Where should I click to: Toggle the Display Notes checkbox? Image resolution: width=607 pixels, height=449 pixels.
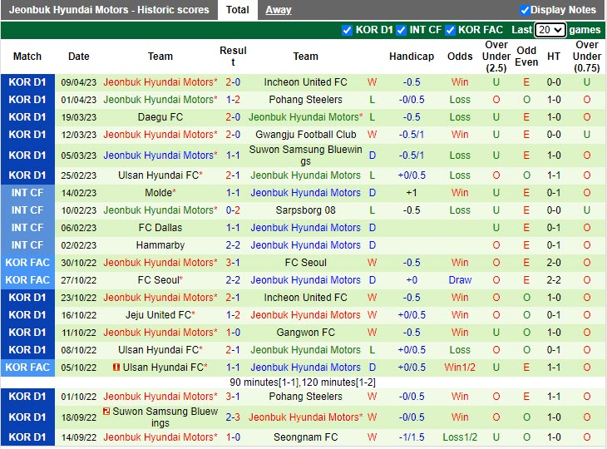[525, 10]
